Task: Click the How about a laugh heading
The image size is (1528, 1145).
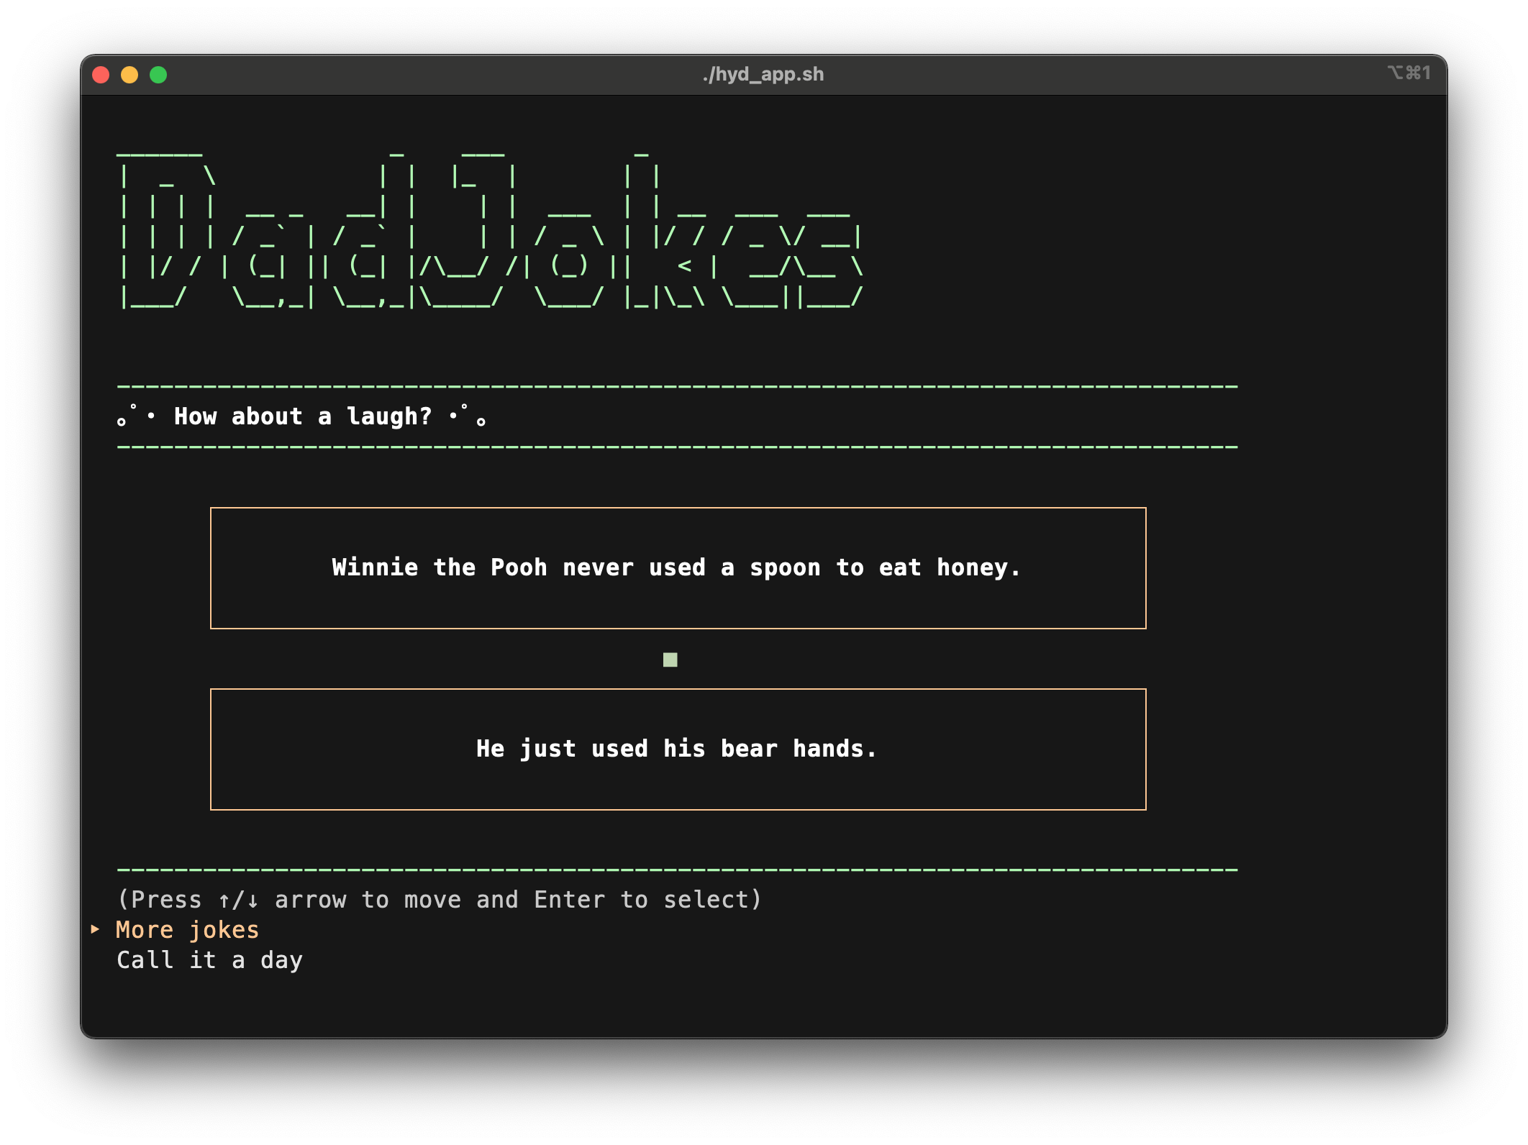Action: point(302,416)
